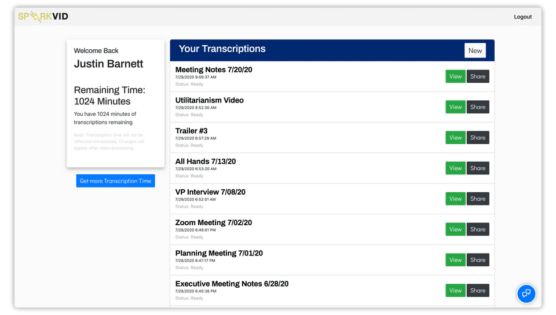Image resolution: width=556 pixels, height=315 pixels.
Task: Select the title Zoom Meeting 7/02/20
Action: (214, 222)
